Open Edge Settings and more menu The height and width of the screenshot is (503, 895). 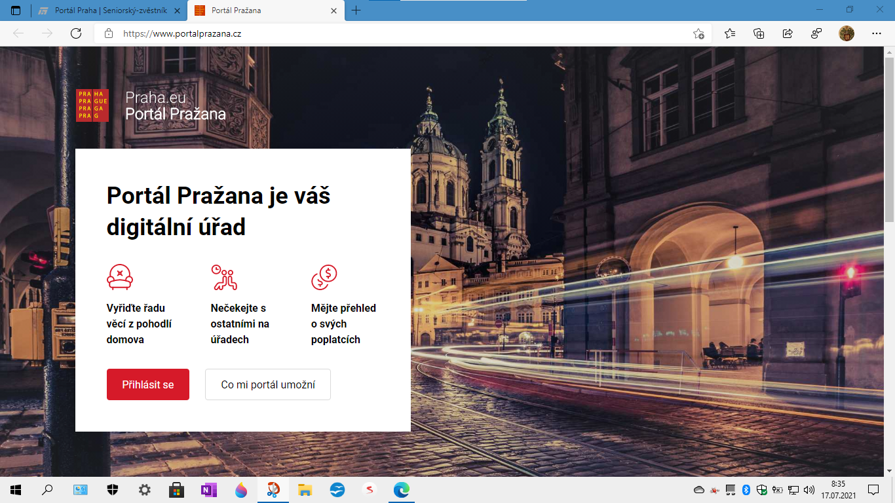pos(877,34)
